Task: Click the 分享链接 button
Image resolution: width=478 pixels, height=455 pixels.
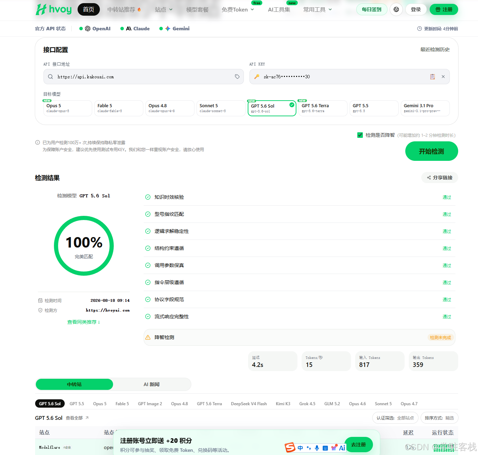Action: [x=440, y=178]
